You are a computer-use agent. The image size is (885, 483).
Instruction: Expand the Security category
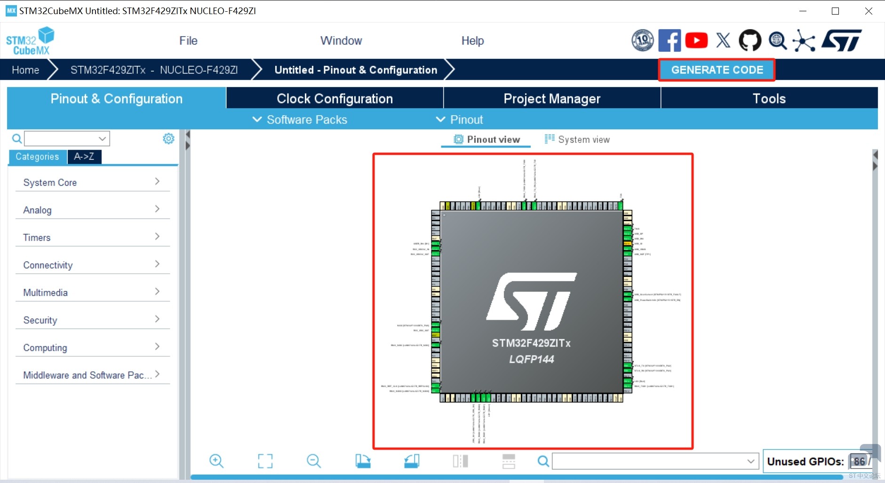[92, 320]
